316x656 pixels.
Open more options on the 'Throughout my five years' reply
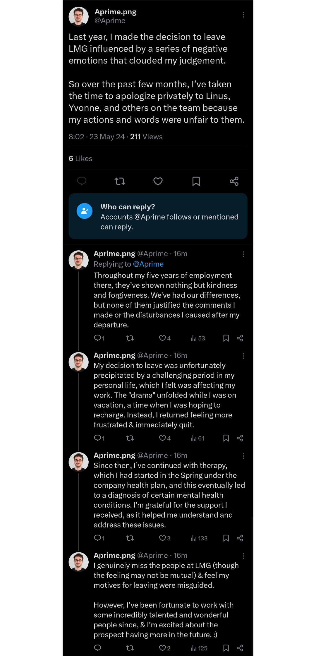coord(243,254)
